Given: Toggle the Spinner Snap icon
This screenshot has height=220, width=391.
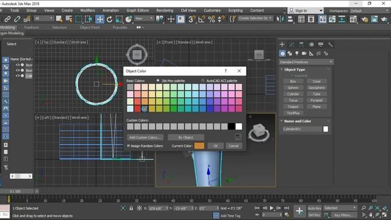Looking at the screenshot, I should click(221, 19).
